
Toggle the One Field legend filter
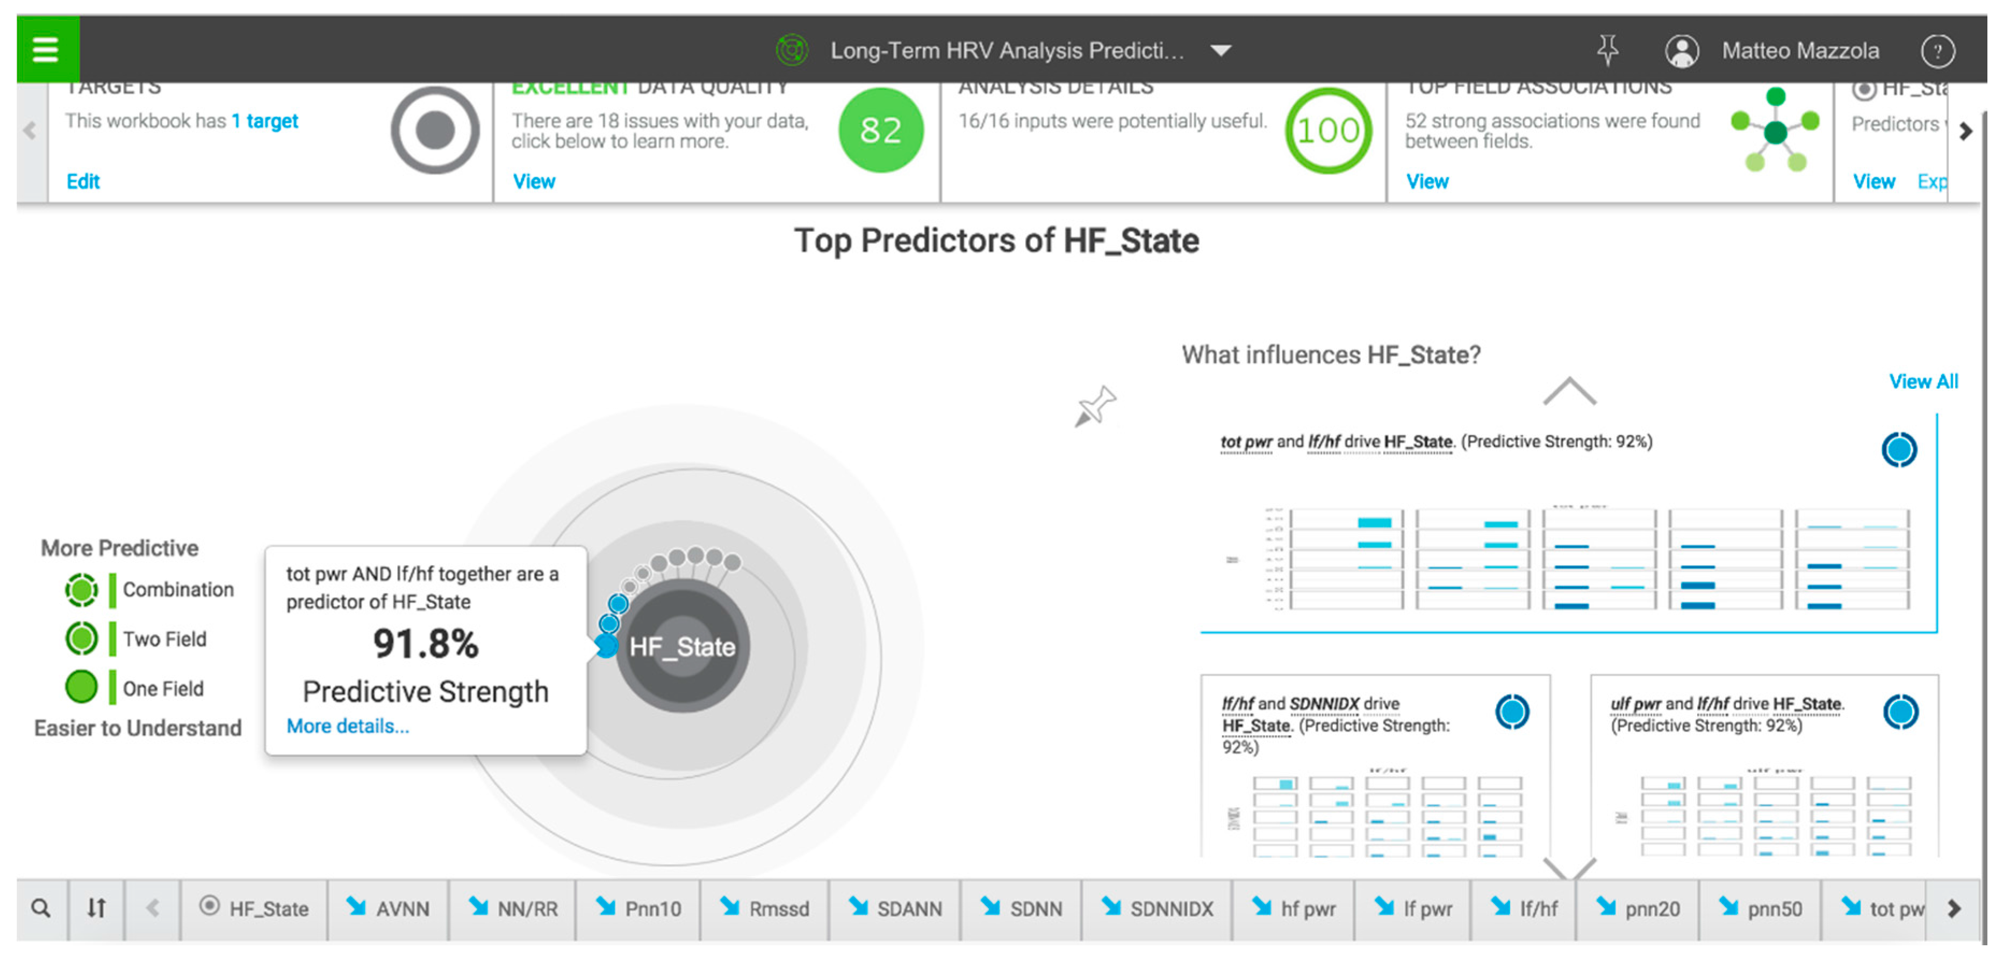click(x=81, y=687)
